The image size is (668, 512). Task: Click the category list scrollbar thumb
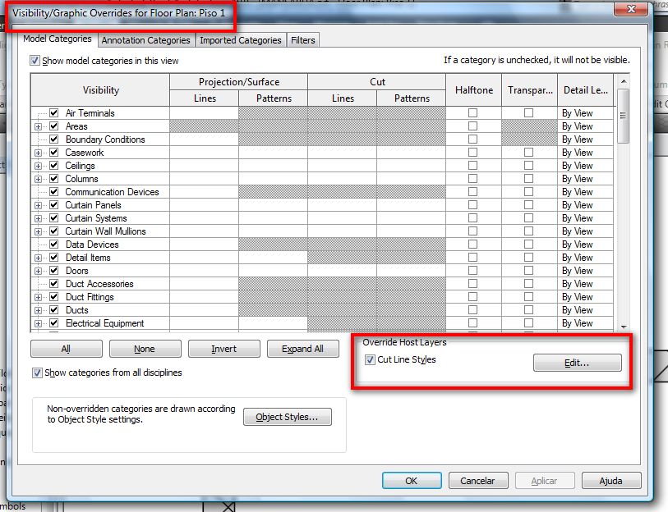click(x=623, y=116)
